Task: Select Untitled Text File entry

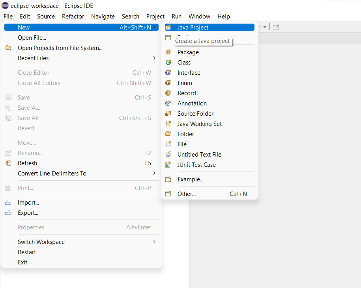Action: (210, 154)
